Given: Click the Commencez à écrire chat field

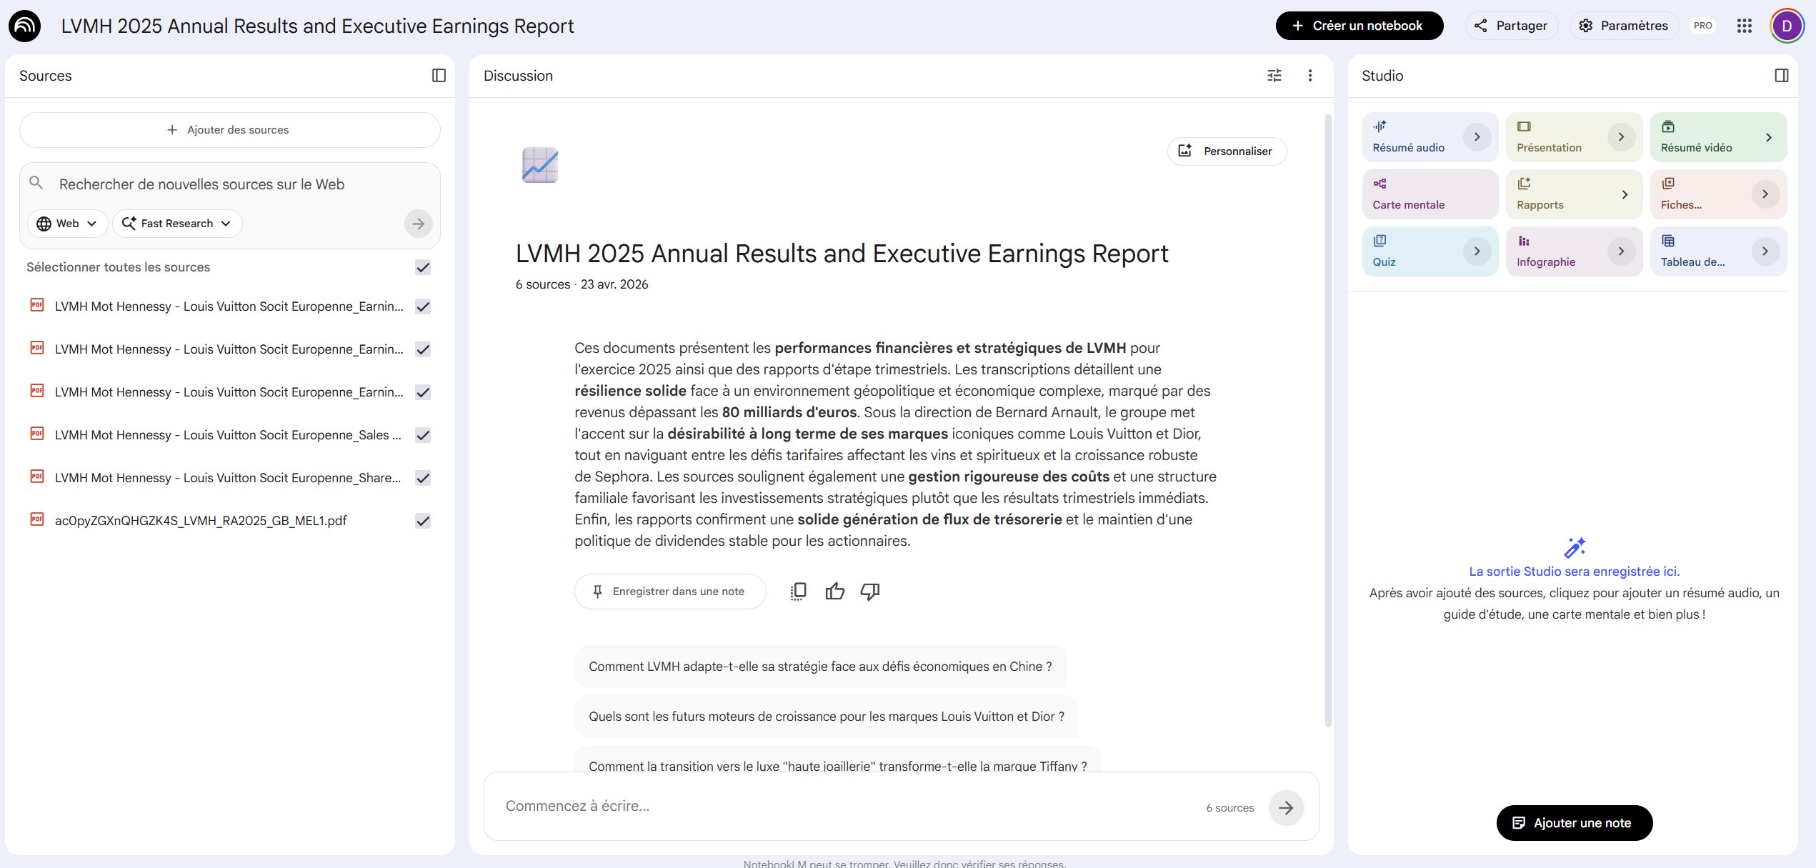Looking at the screenshot, I should click(x=850, y=807).
